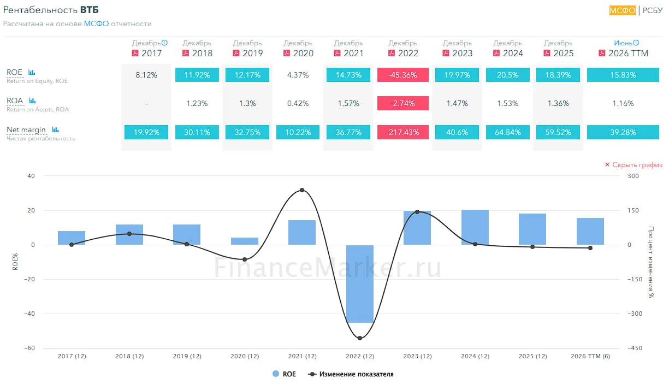Open the 2018 PDF report icon
Screen dimensions: 669x384
(186, 53)
